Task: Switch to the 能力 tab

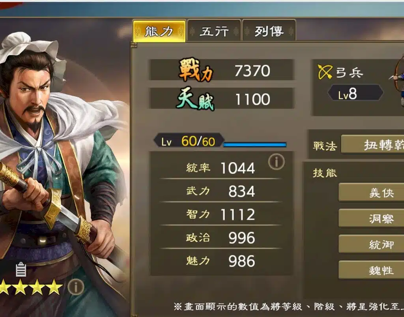Action: [159, 31]
